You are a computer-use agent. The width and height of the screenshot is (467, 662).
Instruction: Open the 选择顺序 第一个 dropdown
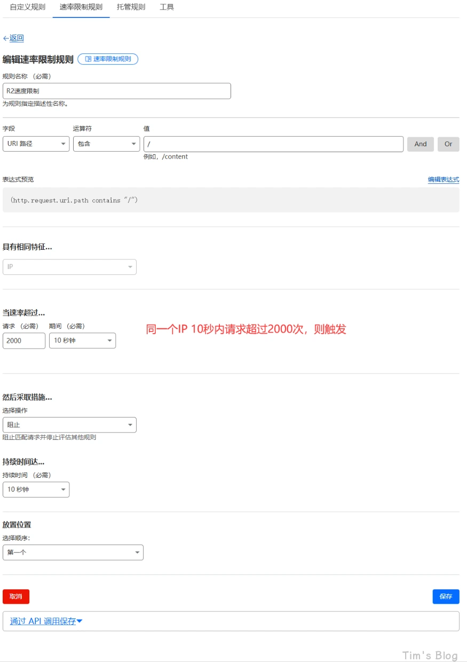click(x=73, y=553)
